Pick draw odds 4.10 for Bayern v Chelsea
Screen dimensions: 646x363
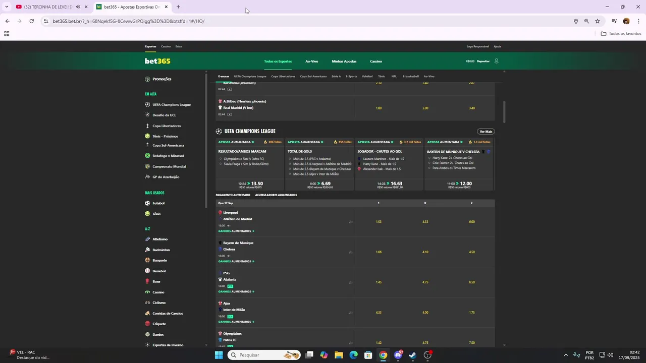click(425, 252)
